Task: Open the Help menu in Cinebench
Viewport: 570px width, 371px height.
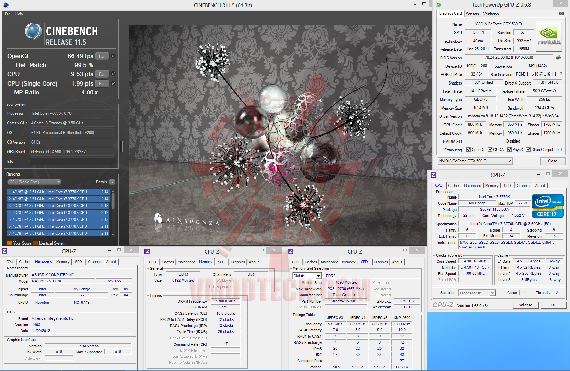Action: click(x=19, y=14)
